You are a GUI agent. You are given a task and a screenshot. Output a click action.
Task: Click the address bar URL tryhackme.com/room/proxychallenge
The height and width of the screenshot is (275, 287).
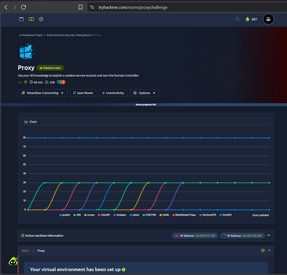[133, 7]
